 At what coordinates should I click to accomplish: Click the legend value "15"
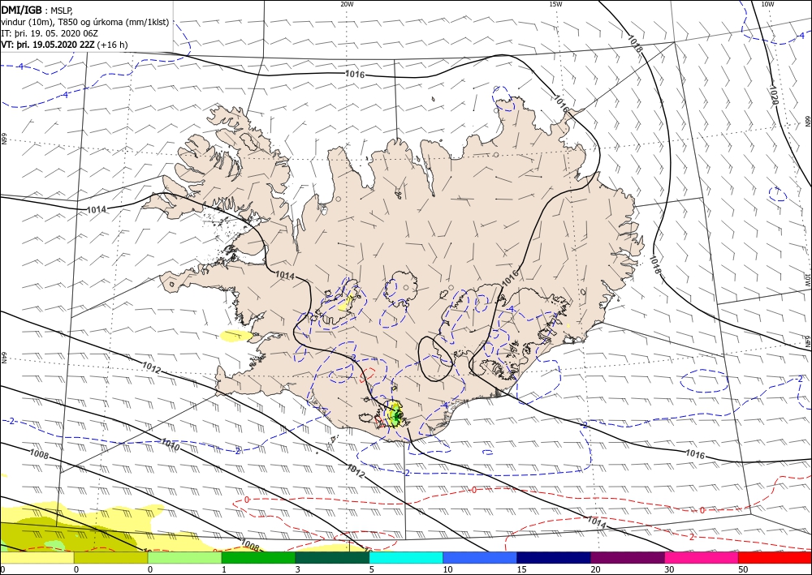tap(521, 569)
